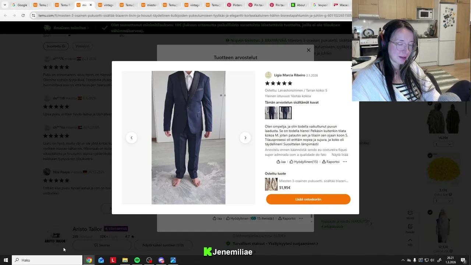471x265 pixels.
Task: Add suit to cart with Lisää ostoskoriin
Action: click(308, 199)
